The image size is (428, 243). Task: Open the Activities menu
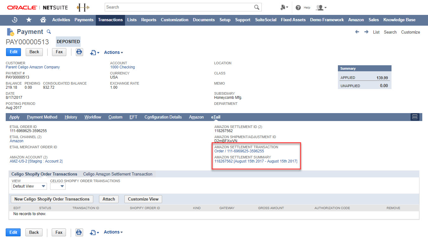click(61, 20)
